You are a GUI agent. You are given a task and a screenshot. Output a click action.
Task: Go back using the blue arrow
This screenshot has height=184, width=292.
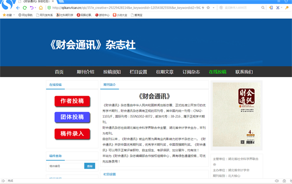pyautogui.click(x=18, y=8)
